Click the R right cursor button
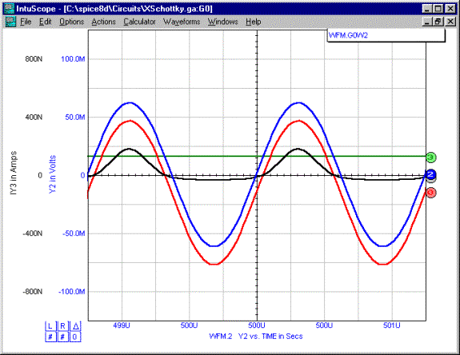The image size is (460, 355). point(62,326)
